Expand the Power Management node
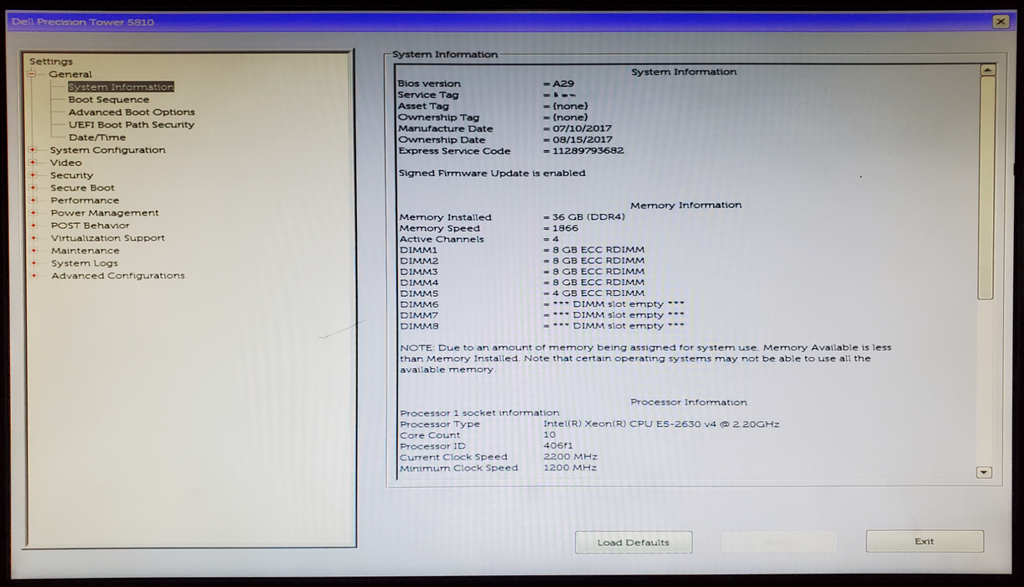Screen dimensions: 1024x587 coord(33,213)
